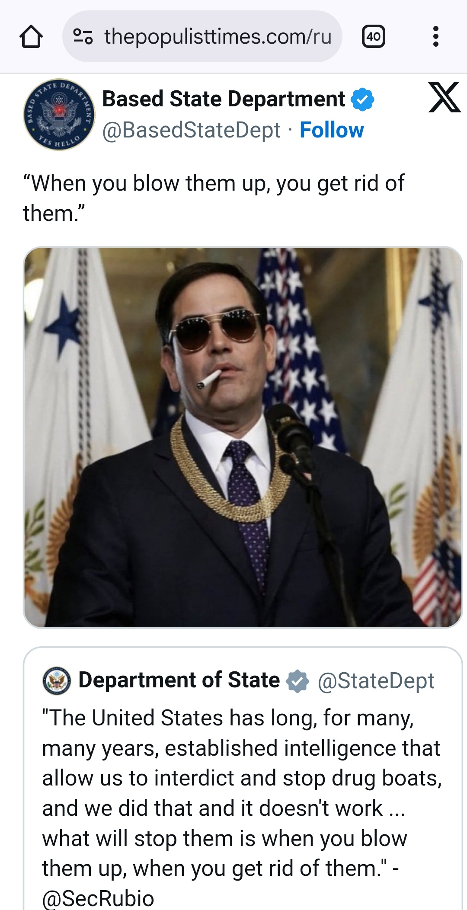Tap the thepopulisttimes.com URL field

point(218,36)
